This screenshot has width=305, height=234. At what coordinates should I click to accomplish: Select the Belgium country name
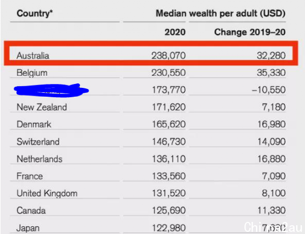pos(32,73)
